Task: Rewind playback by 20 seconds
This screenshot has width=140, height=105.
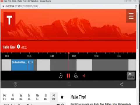Action: tap(61, 76)
